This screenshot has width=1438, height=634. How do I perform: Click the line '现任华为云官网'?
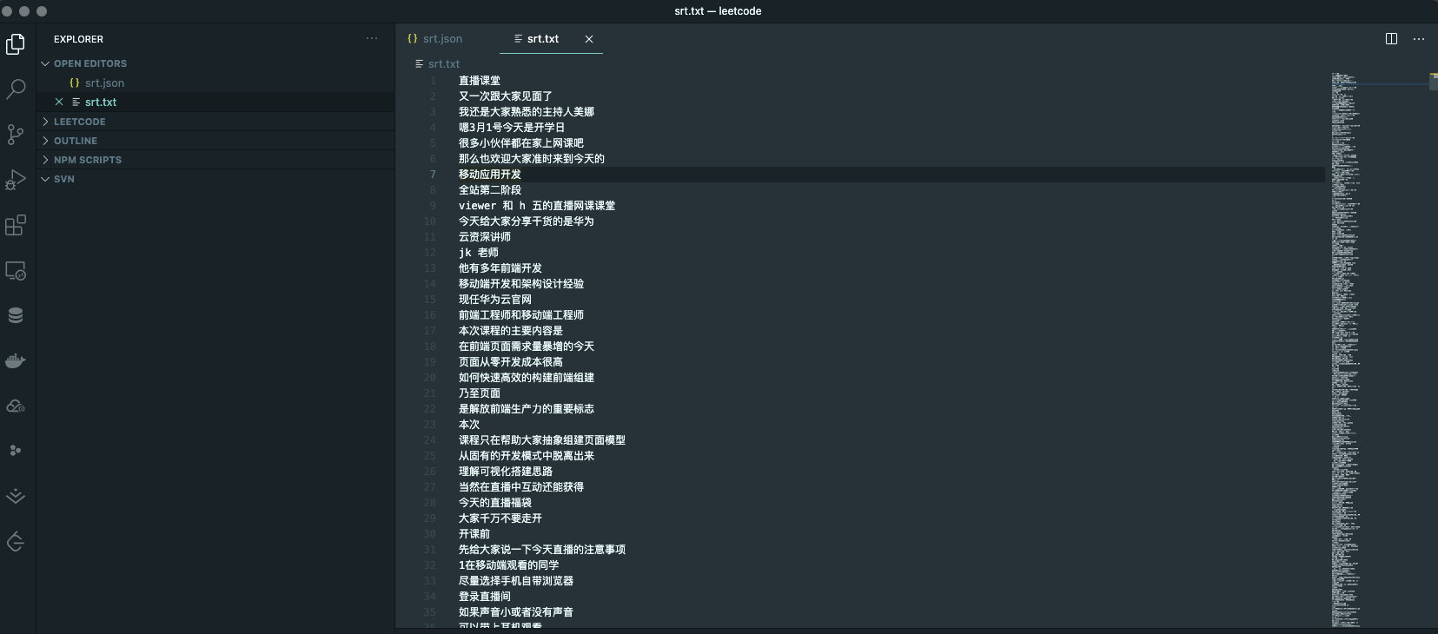495,299
